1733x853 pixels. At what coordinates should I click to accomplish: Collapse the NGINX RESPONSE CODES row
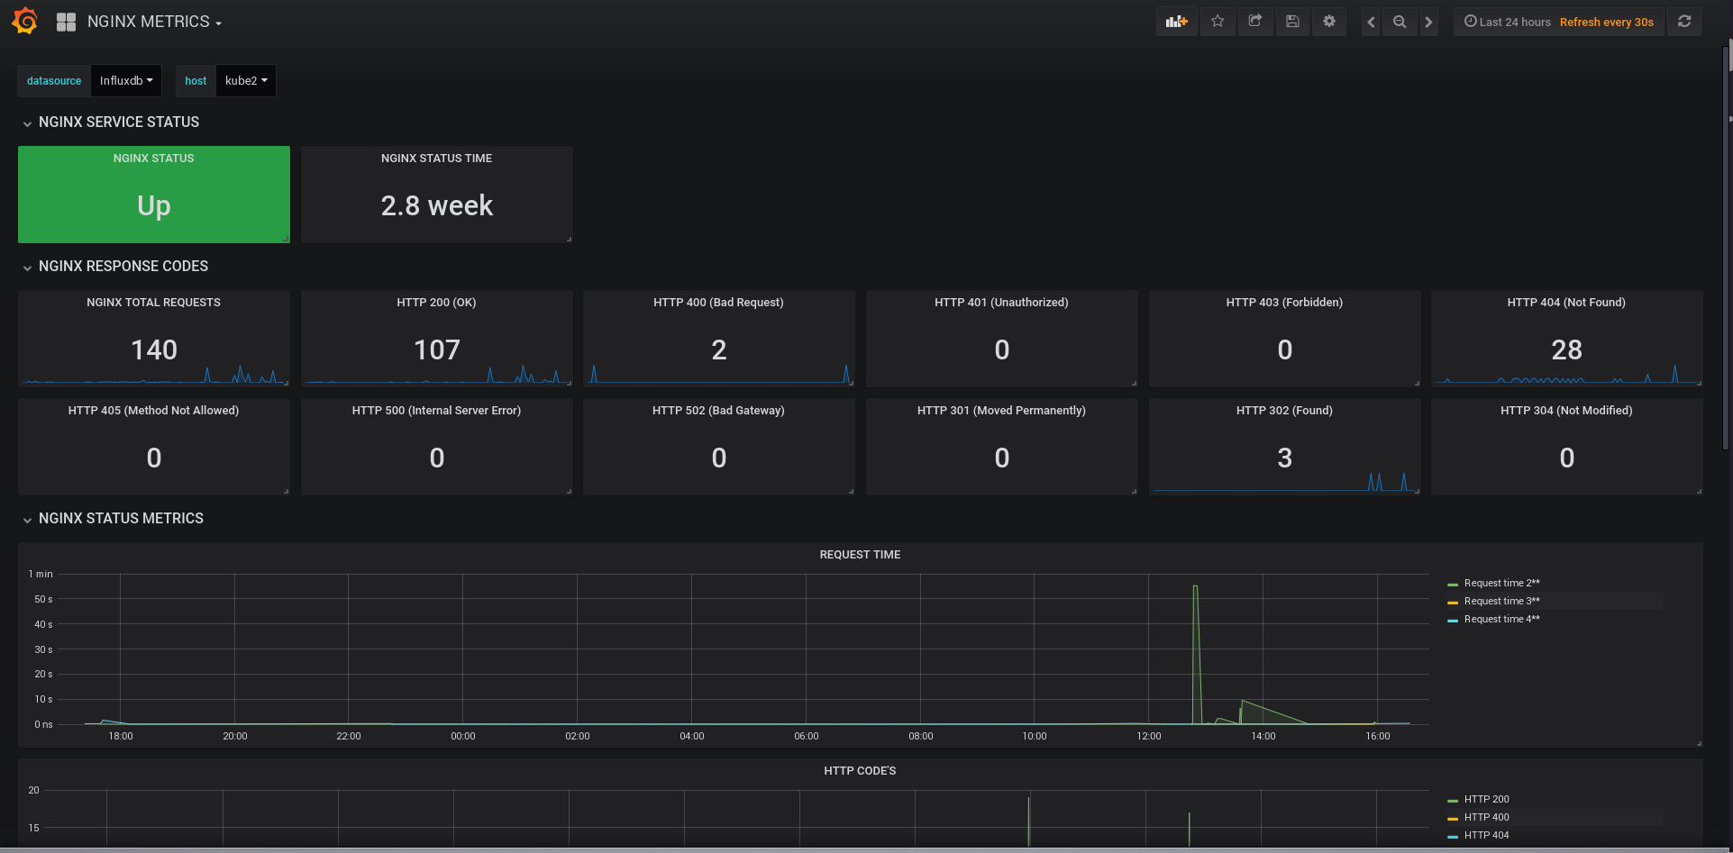(123, 267)
